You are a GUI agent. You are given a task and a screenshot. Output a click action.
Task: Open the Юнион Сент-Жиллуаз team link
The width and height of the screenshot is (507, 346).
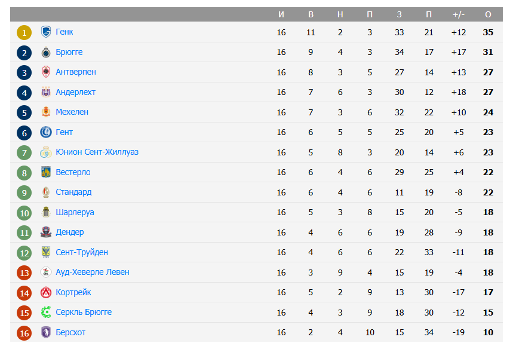point(97,152)
